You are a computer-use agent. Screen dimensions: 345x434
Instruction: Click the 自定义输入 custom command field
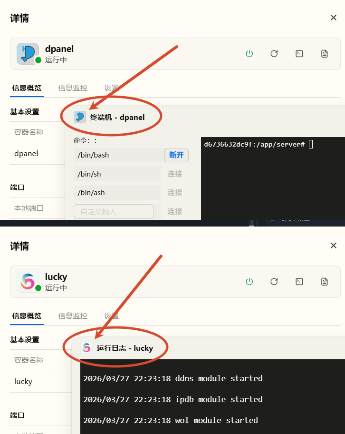click(x=114, y=211)
